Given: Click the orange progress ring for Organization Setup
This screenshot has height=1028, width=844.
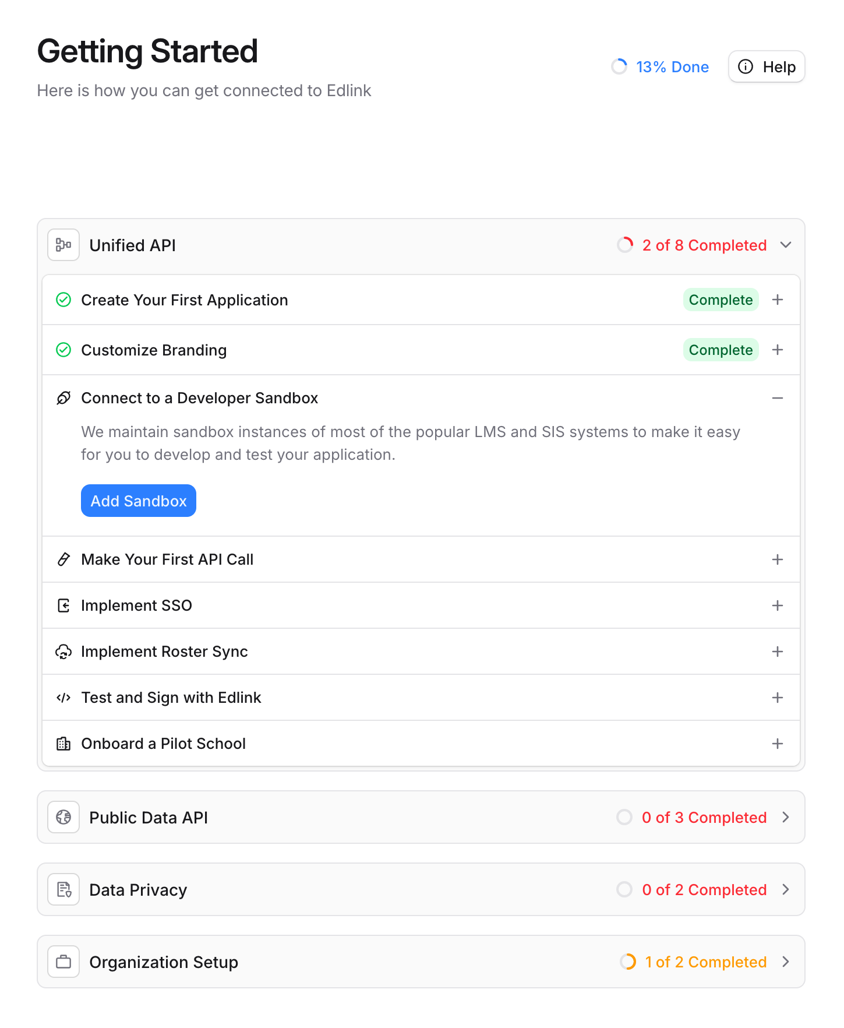Looking at the screenshot, I should [628, 962].
